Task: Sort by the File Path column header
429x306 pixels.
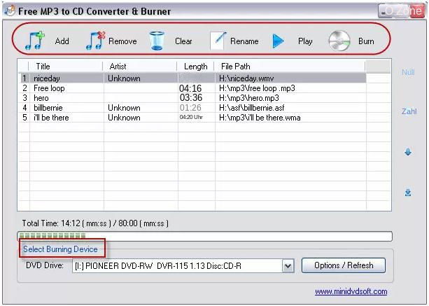Action: point(236,67)
